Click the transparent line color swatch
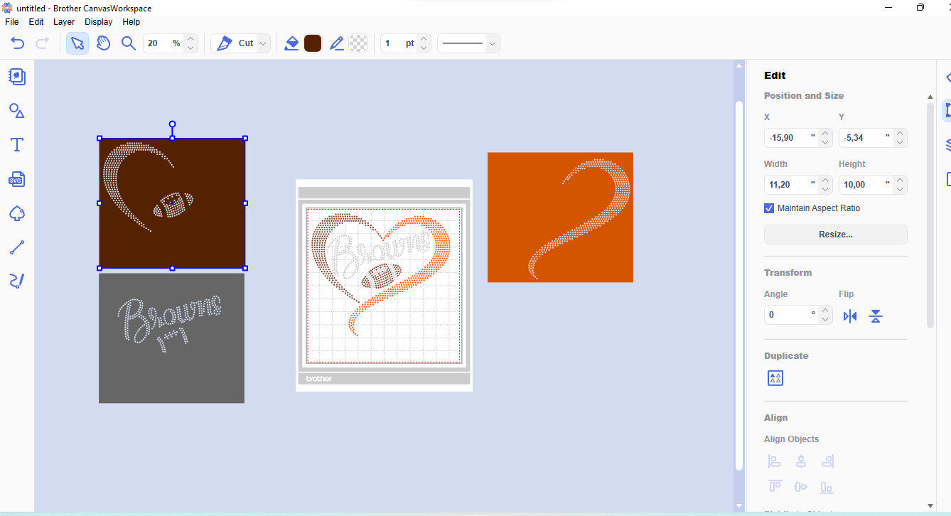The width and height of the screenshot is (951, 516). click(x=359, y=43)
